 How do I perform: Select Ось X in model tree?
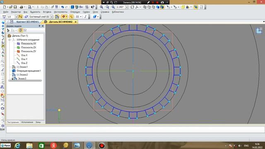(24, 55)
